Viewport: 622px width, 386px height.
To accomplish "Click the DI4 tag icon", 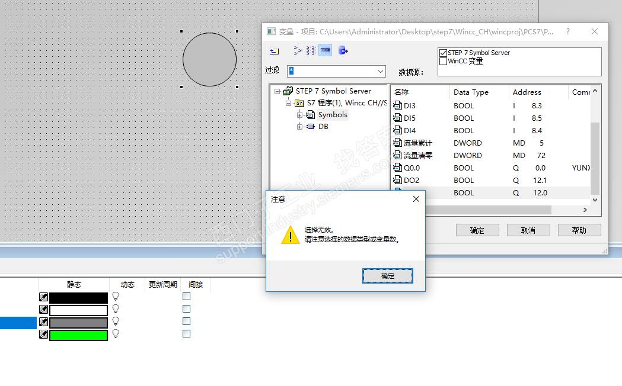I will pyautogui.click(x=397, y=130).
